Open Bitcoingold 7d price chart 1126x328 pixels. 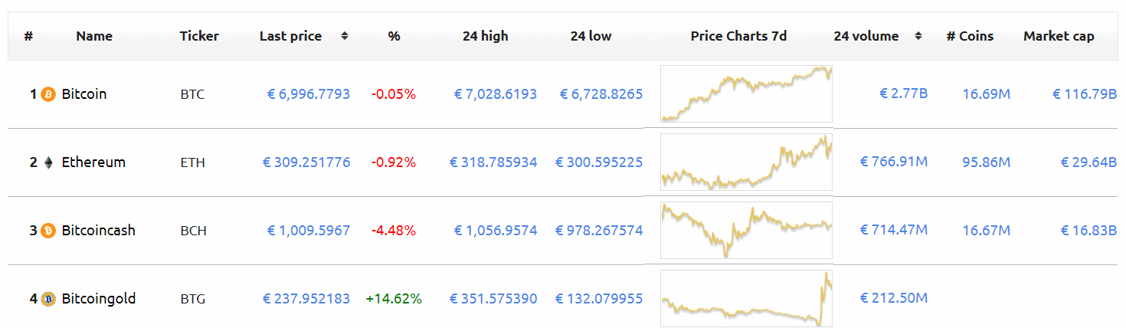click(746, 298)
